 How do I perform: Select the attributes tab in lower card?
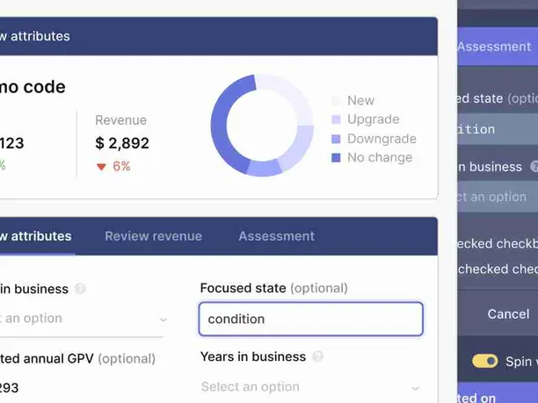click(36, 236)
